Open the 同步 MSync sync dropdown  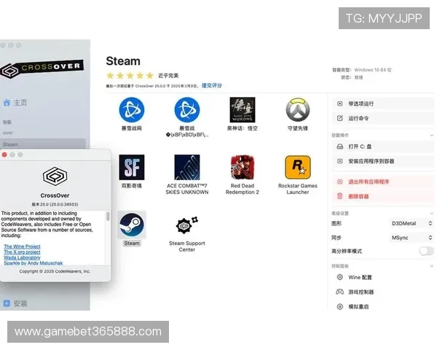[x=411, y=238]
